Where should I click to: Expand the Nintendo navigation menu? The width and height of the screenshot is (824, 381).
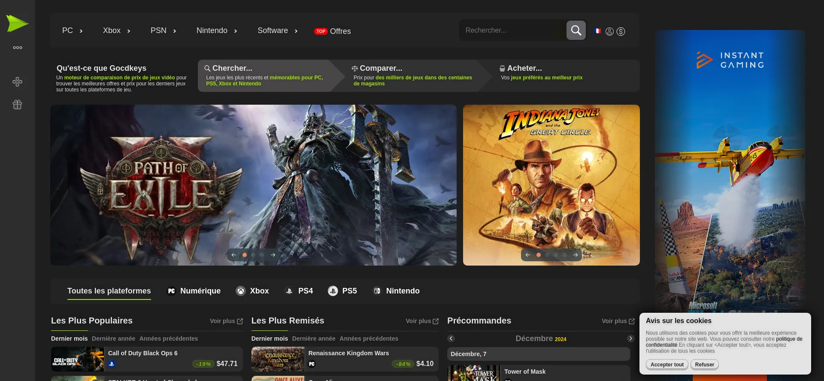click(x=216, y=30)
